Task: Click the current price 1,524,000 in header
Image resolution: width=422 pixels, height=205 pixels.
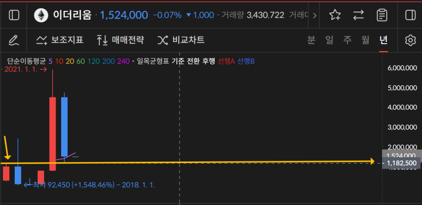Action: [124, 15]
